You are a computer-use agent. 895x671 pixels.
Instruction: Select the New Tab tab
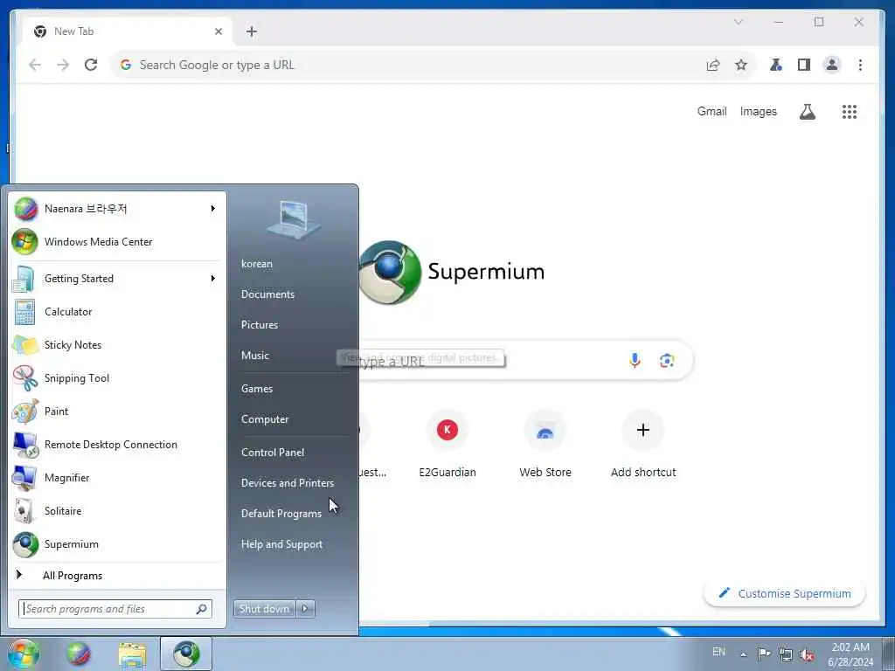[x=127, y=31]
